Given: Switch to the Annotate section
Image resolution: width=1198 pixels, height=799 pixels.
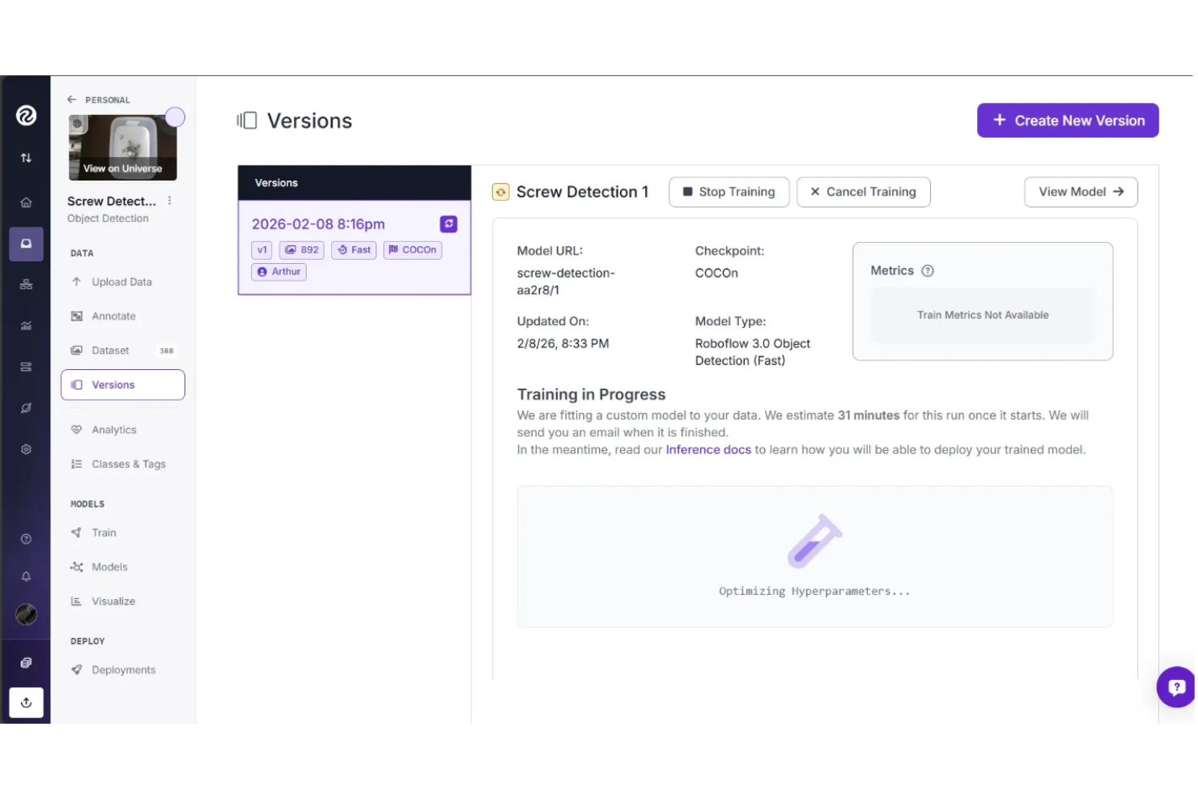Looking at the screenshot, I should click(x=113, y=316).
